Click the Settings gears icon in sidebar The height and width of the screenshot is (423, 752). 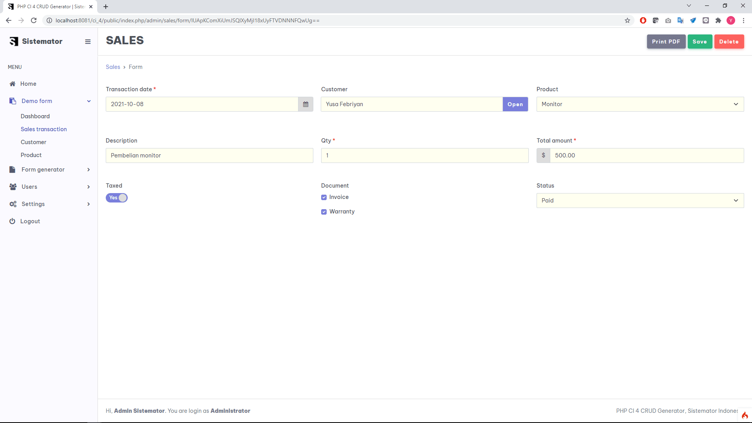(x=13, y=204)
